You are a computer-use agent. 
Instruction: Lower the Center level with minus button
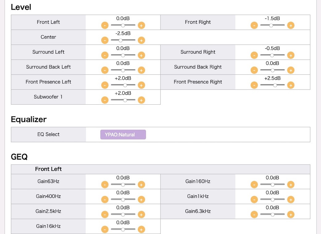pyautogui.click(x=105, y=40)
